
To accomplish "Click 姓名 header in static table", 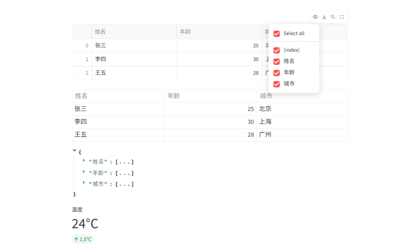I will click(118, 96).
